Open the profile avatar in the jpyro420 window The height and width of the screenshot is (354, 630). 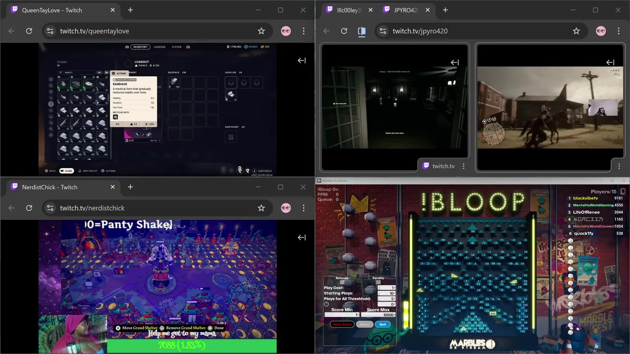pos(601,31)
